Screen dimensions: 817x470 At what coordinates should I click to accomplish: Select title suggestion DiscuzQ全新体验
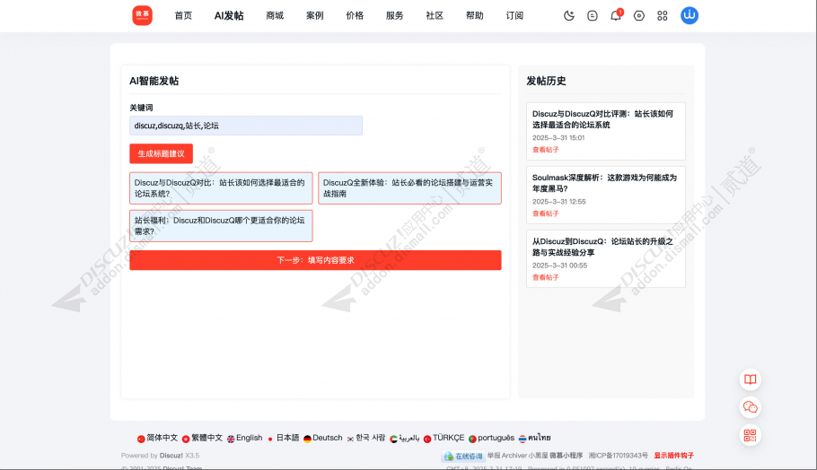pos(409,187)
